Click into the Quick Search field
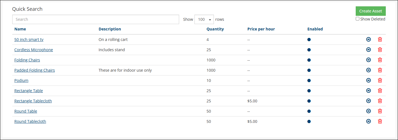Image resolution: width=398 pixels, height=140 pixels. click(95, 19)
